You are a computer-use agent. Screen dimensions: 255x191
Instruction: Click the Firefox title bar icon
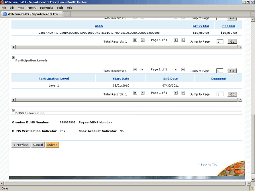coord(2,2)
